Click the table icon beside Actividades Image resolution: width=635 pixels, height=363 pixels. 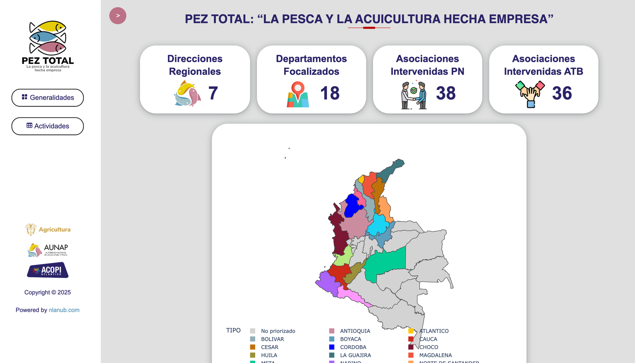(x=29, y=126)
